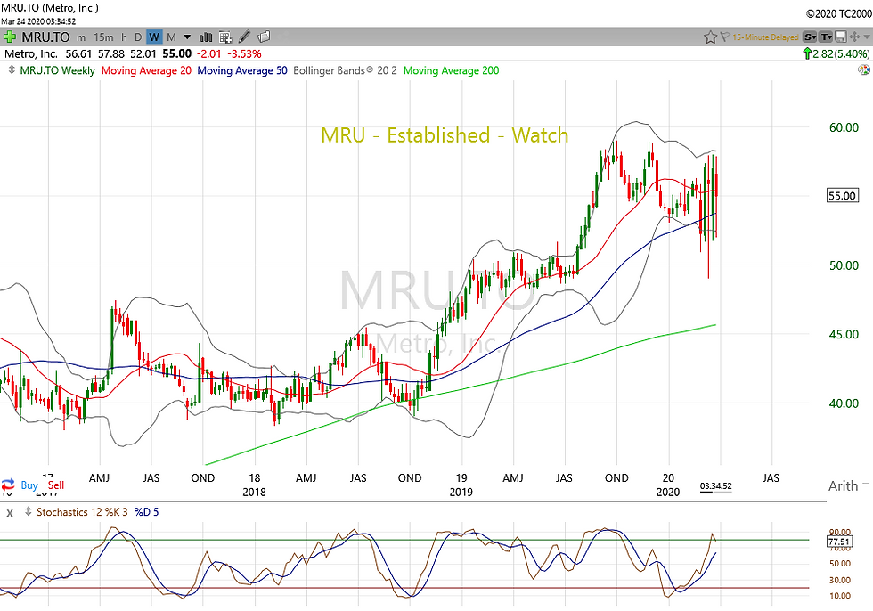Click the colorful chart properties icon
The width and height of the screenshot is (873, 611).
pos(864,70)
